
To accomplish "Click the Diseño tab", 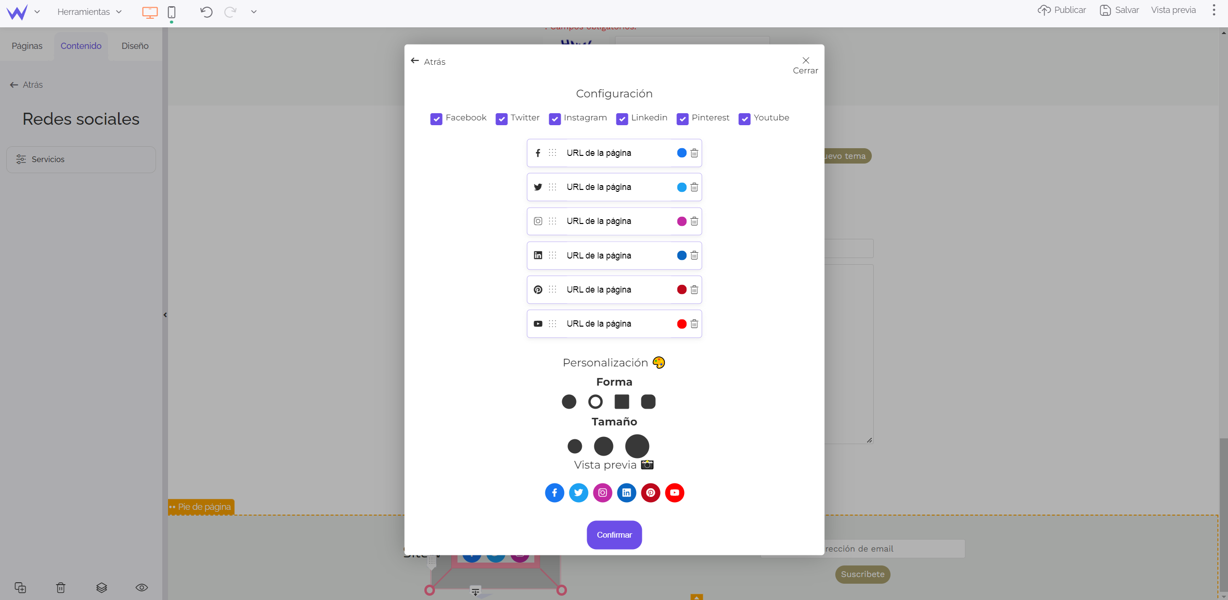I will (x=135, y=46).
